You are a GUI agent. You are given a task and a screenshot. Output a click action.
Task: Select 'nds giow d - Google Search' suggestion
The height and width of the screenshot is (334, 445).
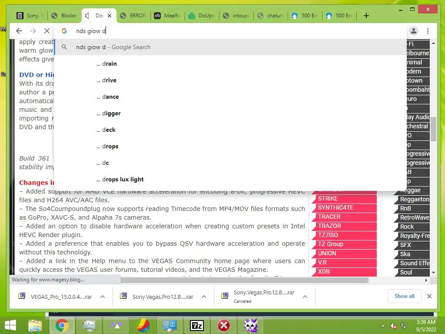(x=230, y=47)
